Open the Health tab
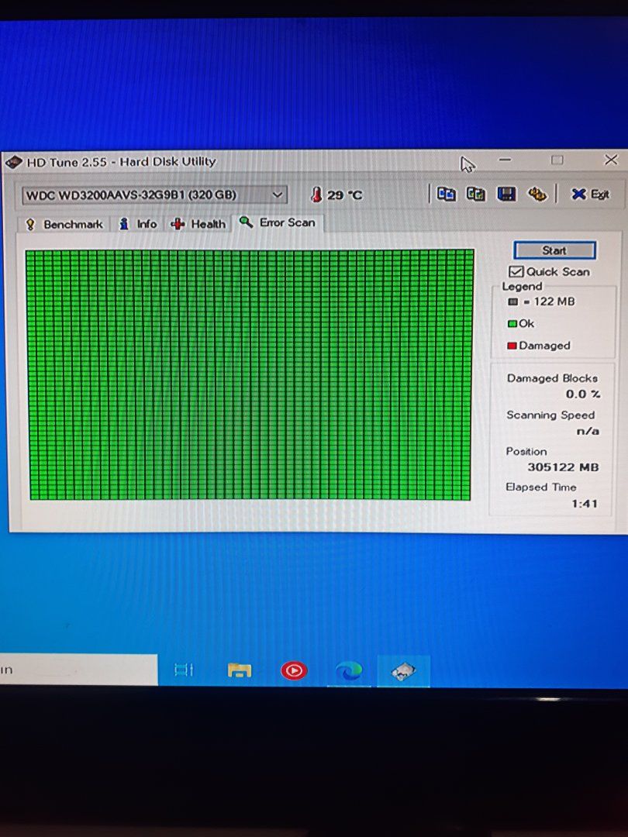Viewport: 628px width, 837px height. pos(199,224)
